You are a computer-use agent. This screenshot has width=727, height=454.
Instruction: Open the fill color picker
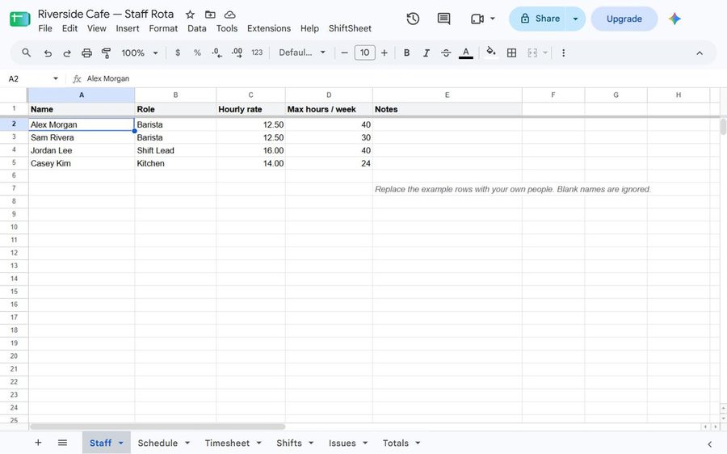coord(491,53)
